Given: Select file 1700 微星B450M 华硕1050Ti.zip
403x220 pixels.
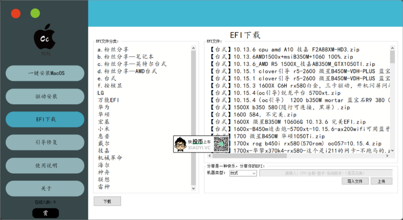Looking at the screenshot, I should pos(267,136).
